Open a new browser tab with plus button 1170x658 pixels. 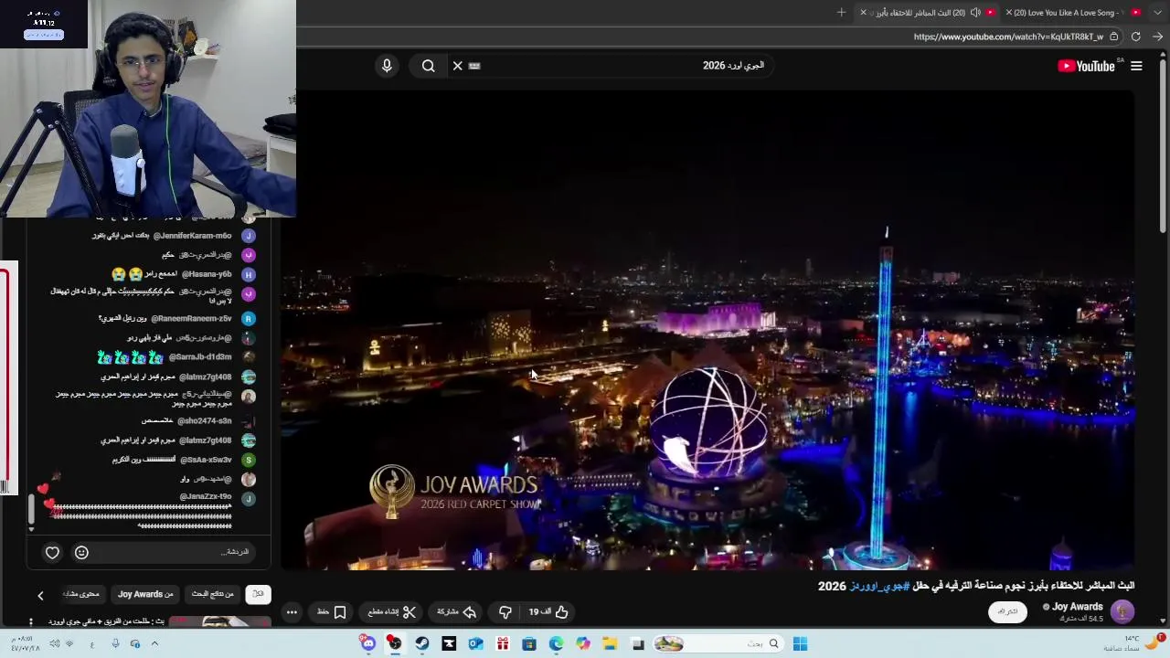tap(841, 12)
